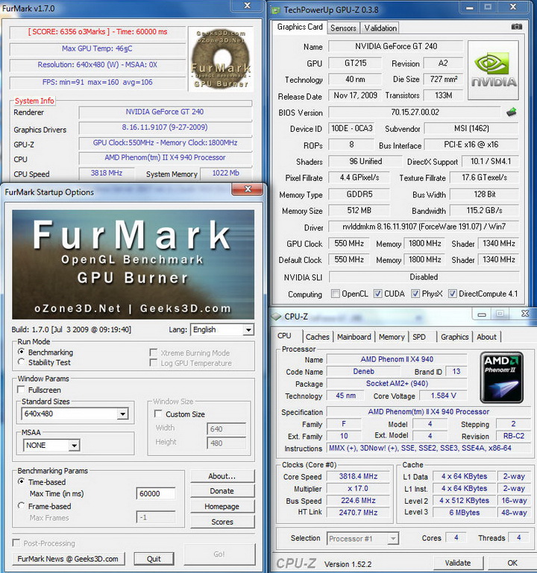Click the BIOS Version 70.15.27.00.02 field
This screenshot has height=573, width=537.
tap(415, 113)
